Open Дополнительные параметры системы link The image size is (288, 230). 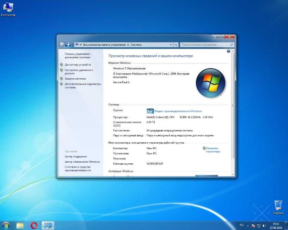click(x=83, y=86)
